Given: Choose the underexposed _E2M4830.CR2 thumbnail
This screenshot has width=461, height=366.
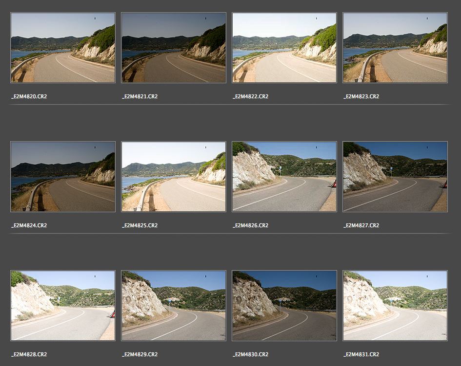Looking at the screenshot, I should [284, 306].
